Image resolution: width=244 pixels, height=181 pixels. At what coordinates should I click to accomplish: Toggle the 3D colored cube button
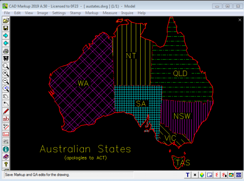(x=202, y=175)
